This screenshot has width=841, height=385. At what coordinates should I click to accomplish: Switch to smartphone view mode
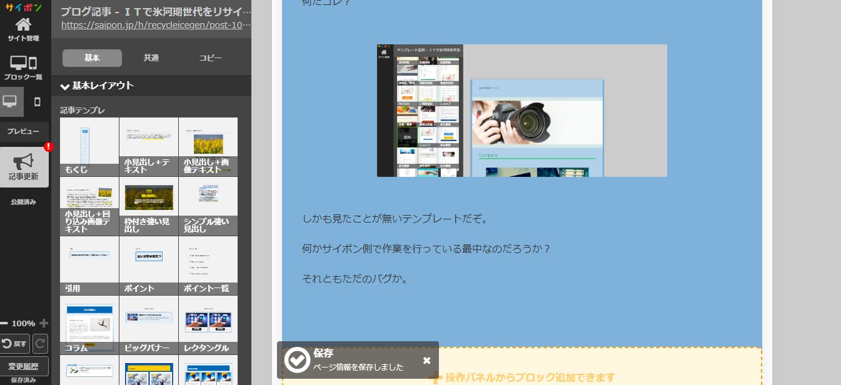click(37, 102)
